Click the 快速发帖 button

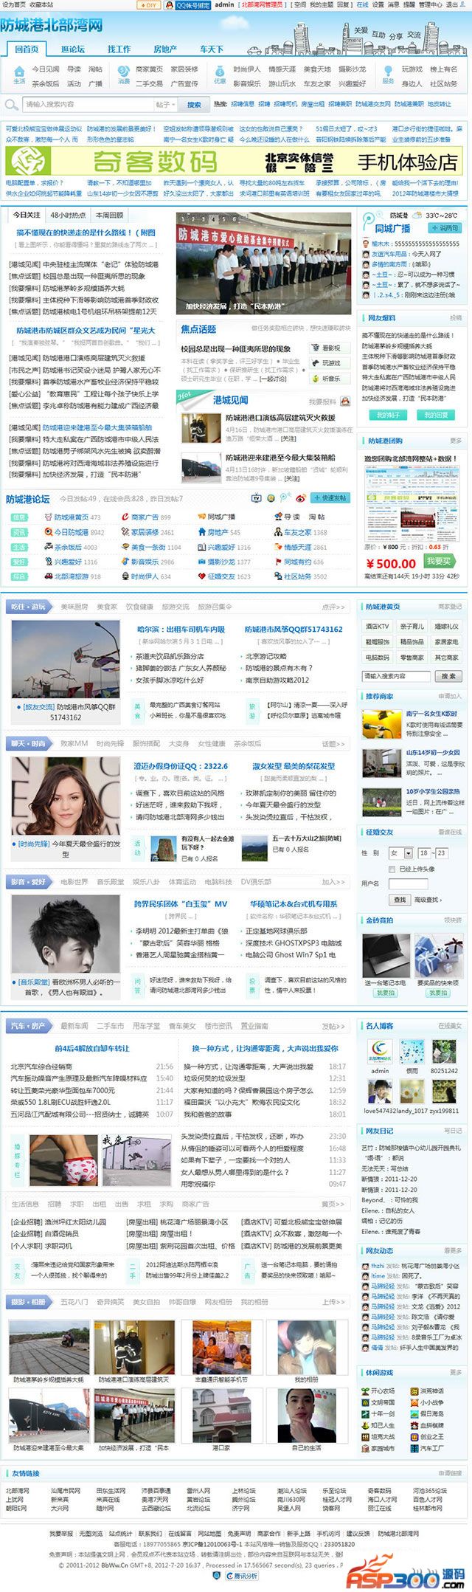pos(330,498)
